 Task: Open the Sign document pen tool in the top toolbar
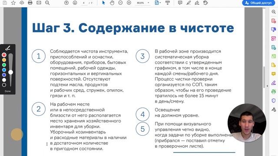click(197, 3)
